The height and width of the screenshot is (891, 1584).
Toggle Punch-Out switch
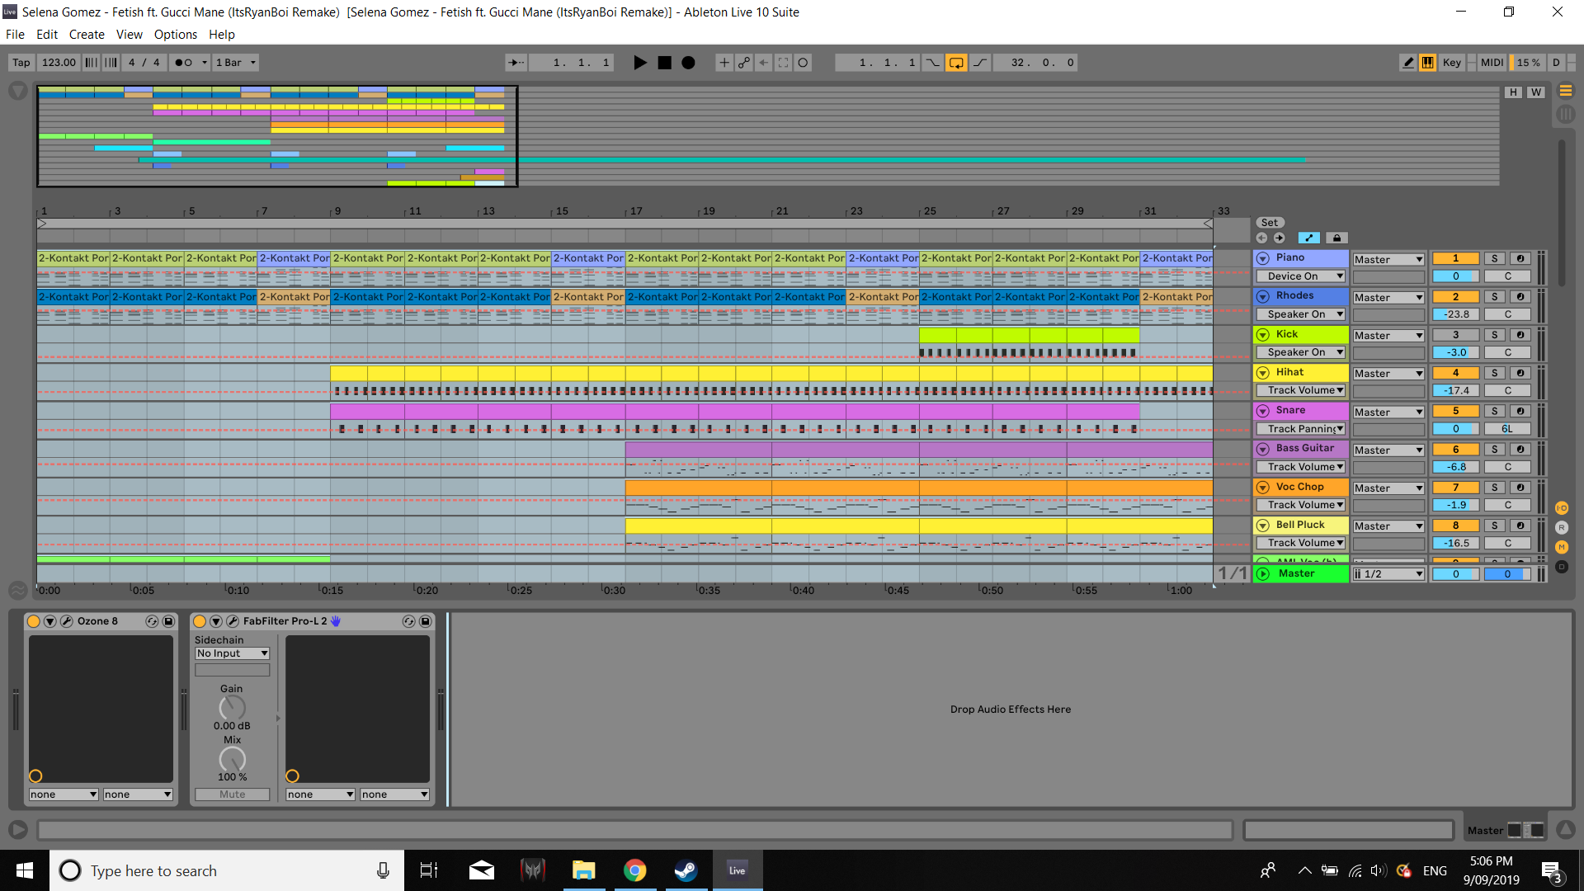coord(980,63)
